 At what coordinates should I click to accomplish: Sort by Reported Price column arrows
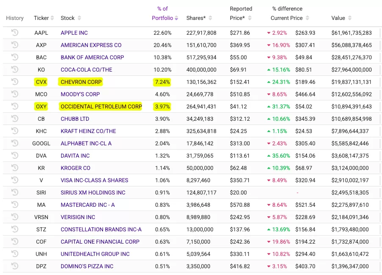click(250, 18)
